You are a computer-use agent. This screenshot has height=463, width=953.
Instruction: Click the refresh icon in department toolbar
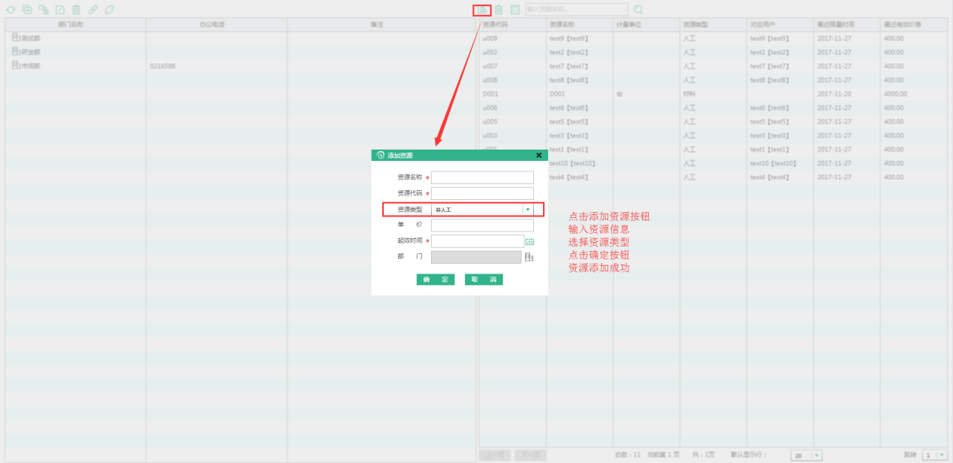coord(10,10)
